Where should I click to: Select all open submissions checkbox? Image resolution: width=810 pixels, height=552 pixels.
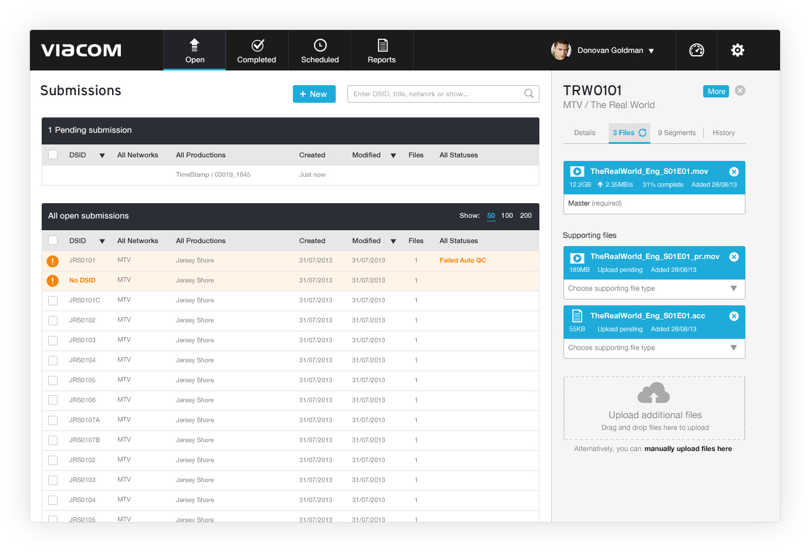53,240
